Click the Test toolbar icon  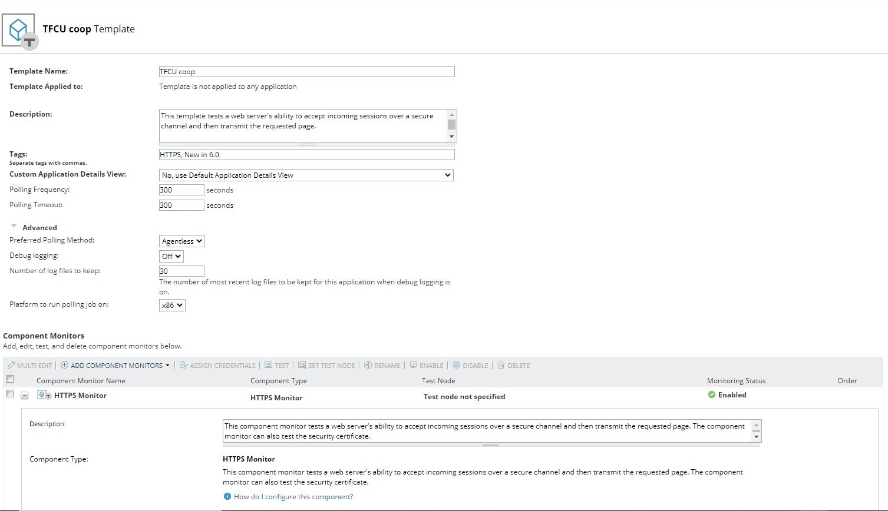[x=268, y=365]
